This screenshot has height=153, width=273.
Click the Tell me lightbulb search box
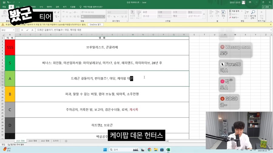pos(91,7)
